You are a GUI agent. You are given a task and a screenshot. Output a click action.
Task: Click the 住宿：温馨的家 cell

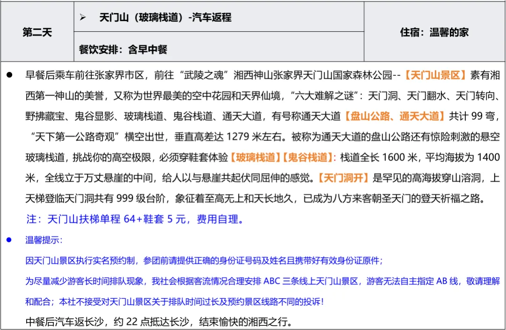tap(434, 32)
